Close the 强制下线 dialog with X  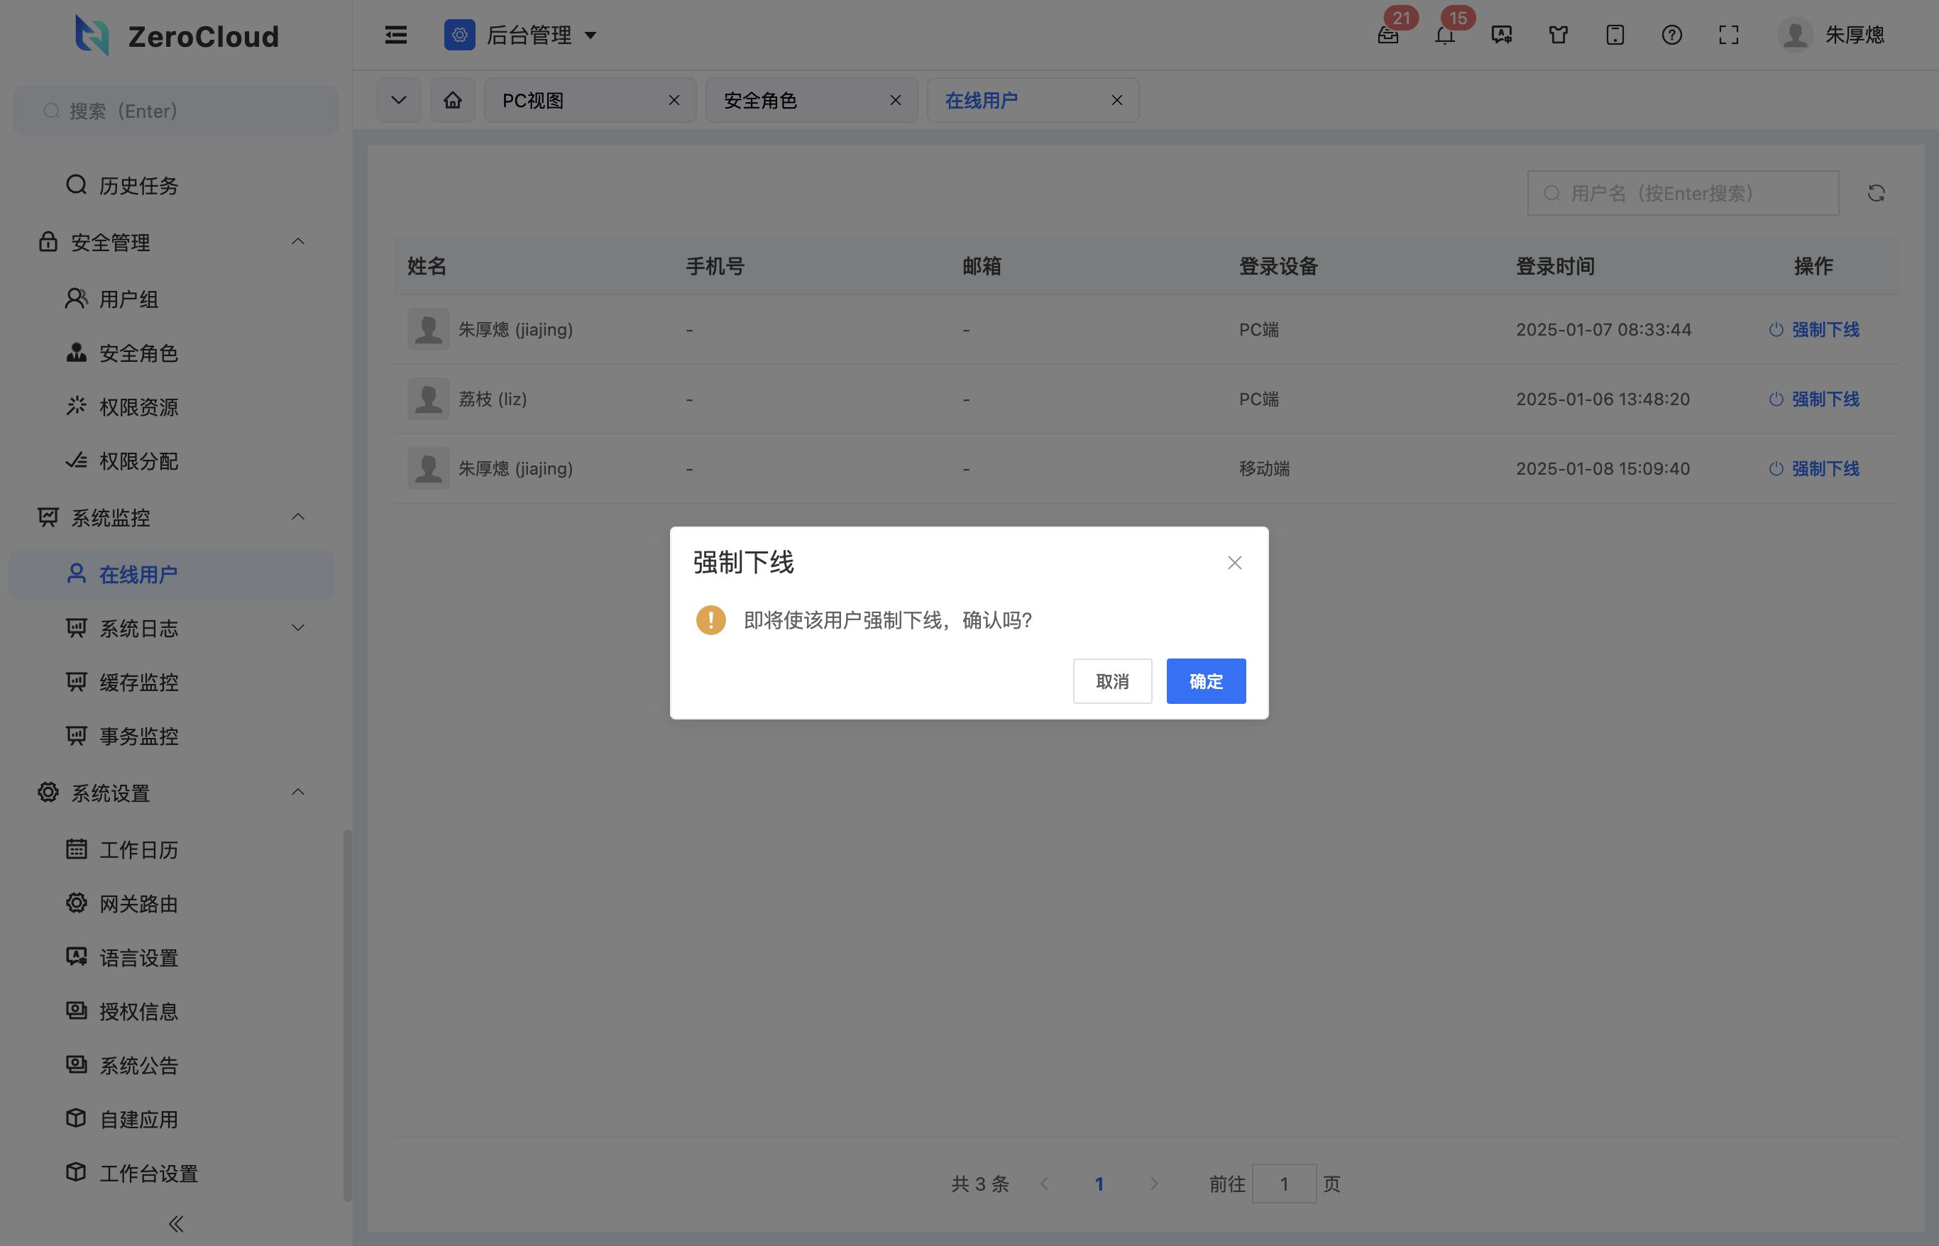[x=1234, y=562]
